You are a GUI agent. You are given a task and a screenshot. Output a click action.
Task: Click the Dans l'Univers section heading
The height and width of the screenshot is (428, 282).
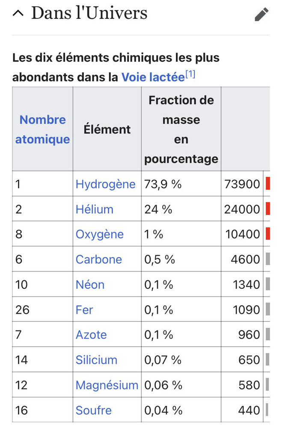tap(89, 13)
